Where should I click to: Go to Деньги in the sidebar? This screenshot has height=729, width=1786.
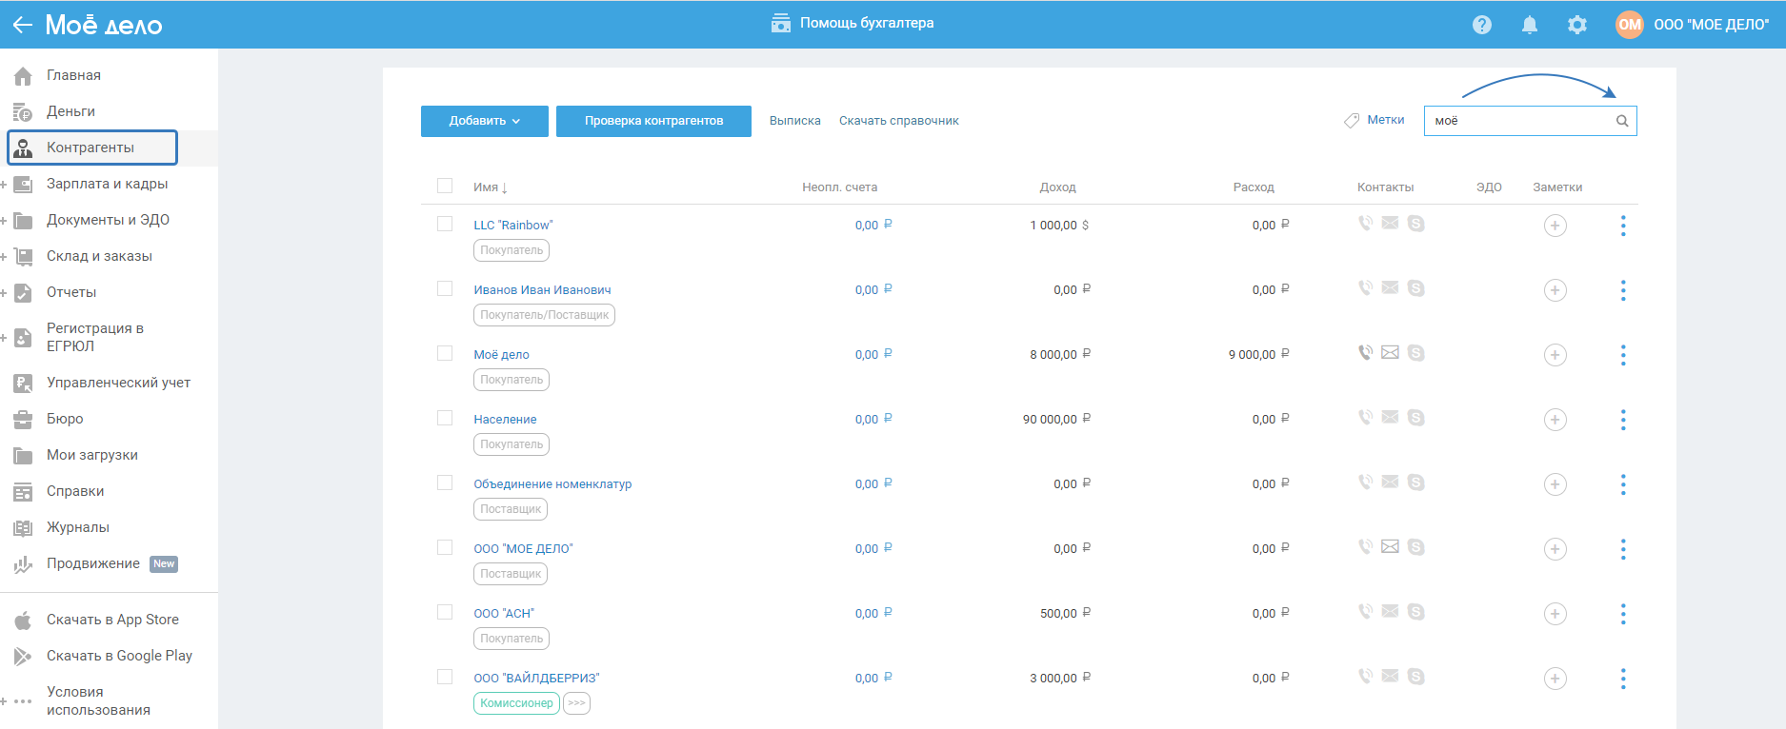pos(70,111)
